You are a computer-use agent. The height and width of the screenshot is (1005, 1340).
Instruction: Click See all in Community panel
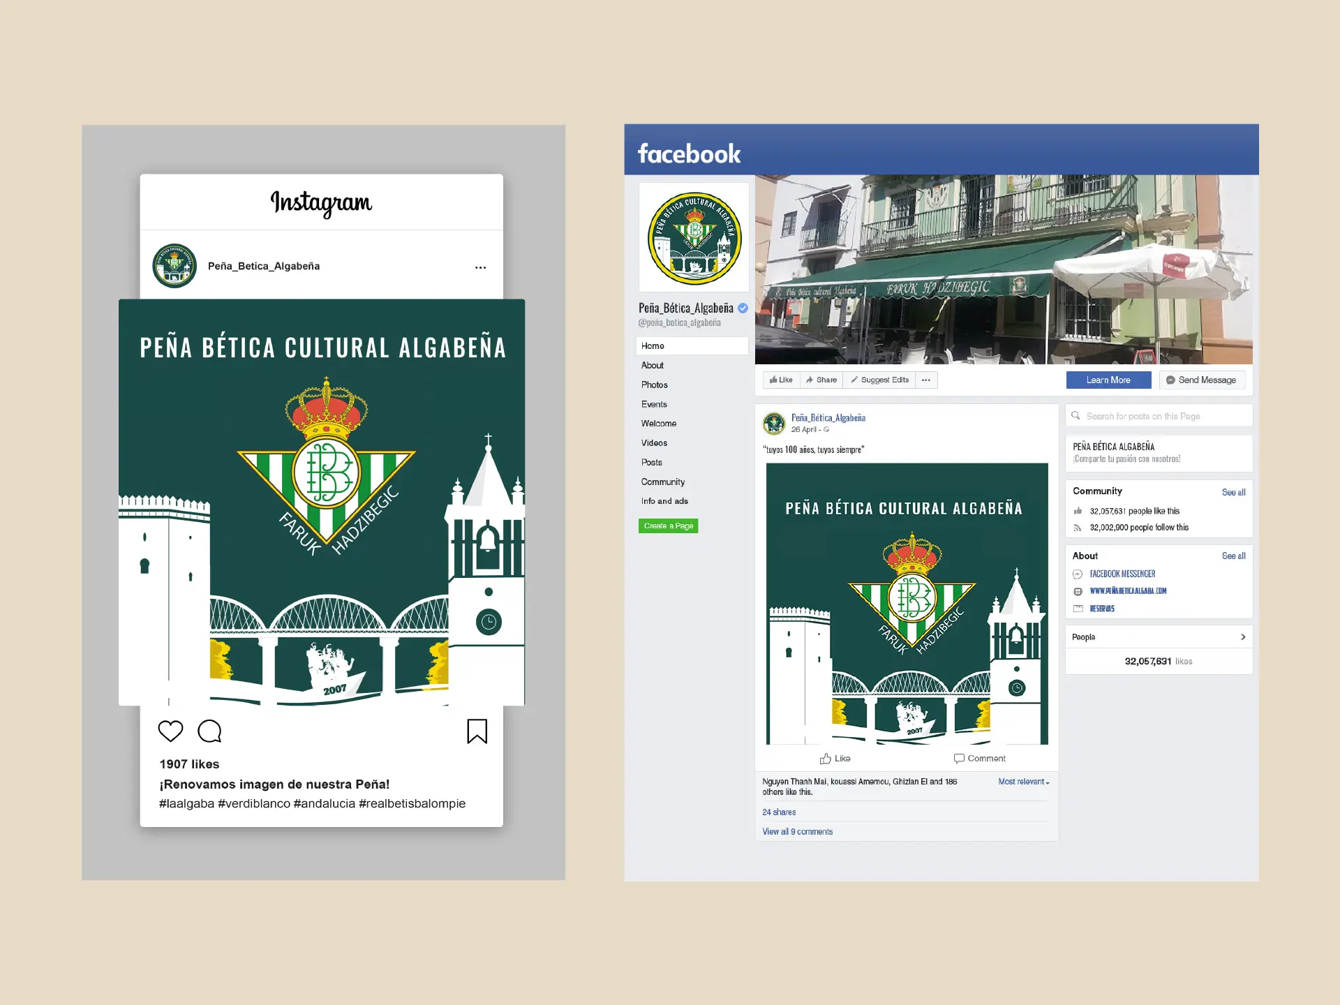click(1233, 493)
